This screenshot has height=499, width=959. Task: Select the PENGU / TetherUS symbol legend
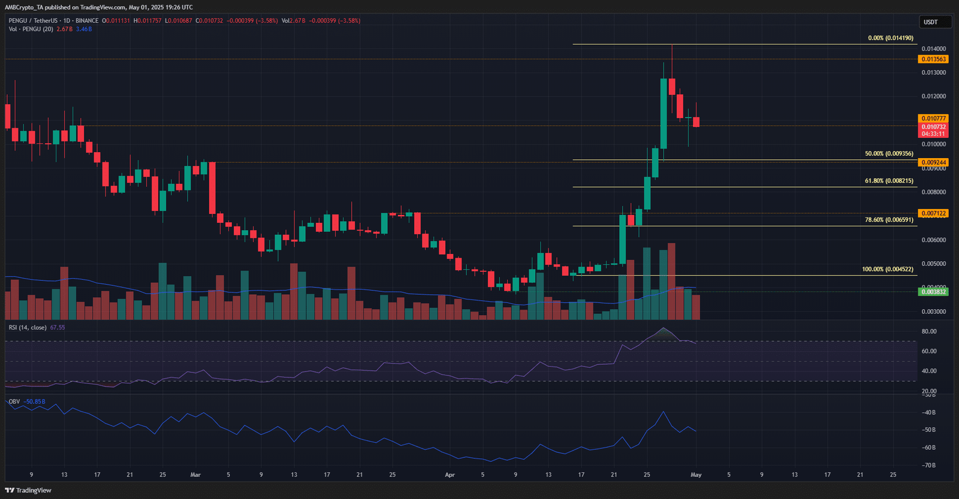click(53, 20)
